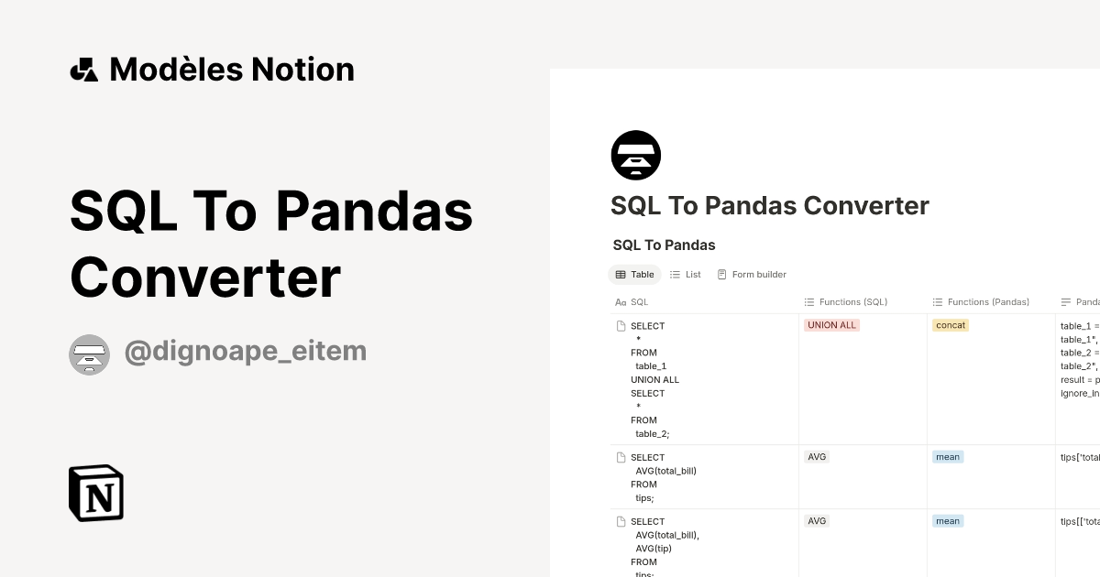Click the avatar next to @dignoape_eitem
The width and height of the screenshot is (1100, 577).
(89, 354)
